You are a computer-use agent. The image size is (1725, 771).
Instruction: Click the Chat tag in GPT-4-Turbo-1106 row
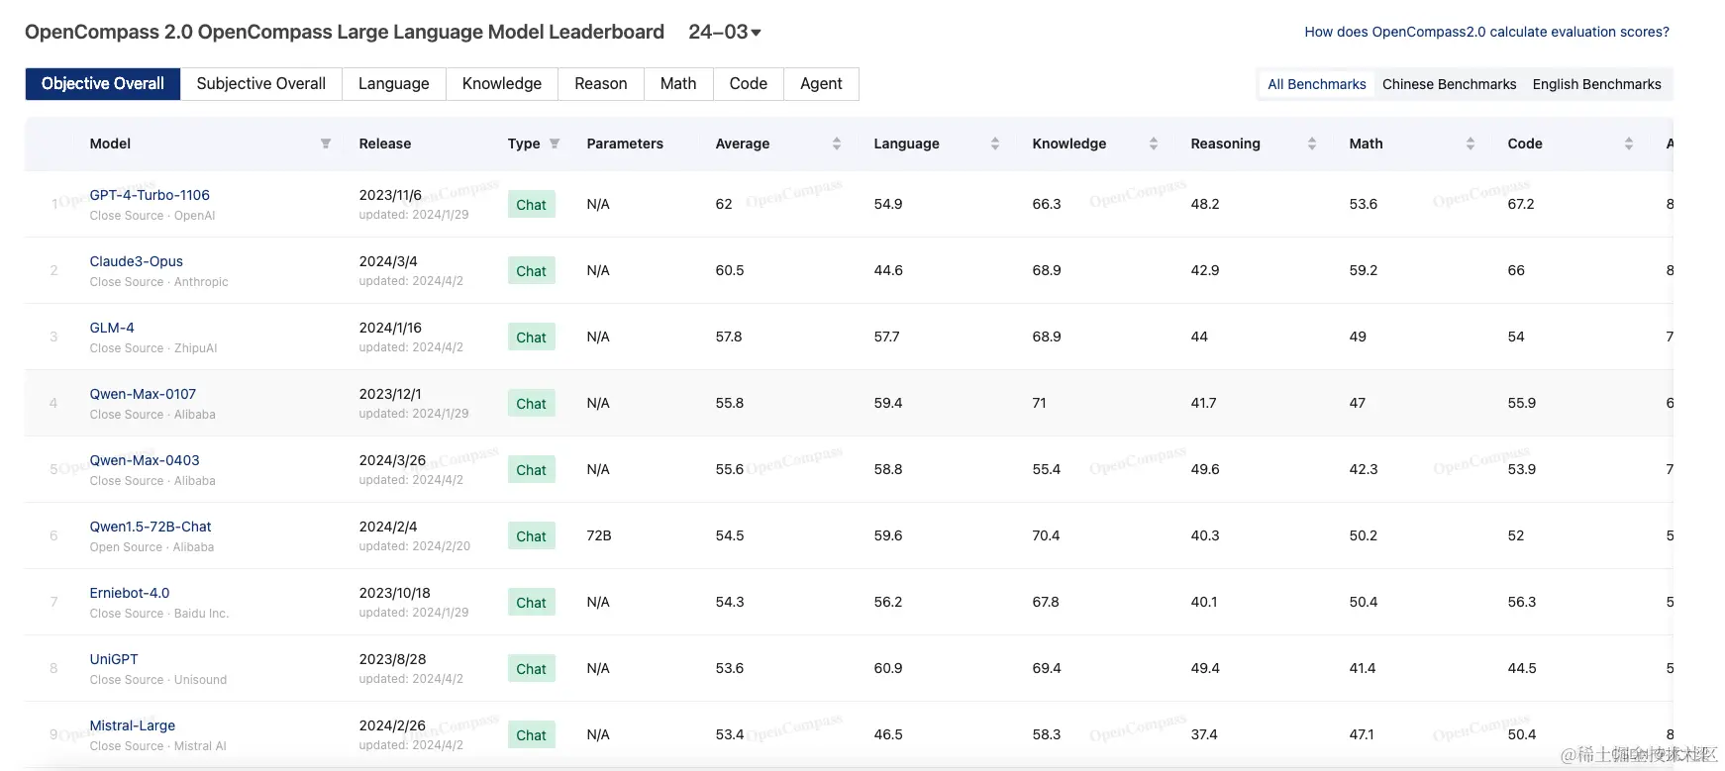coord(532,205)
